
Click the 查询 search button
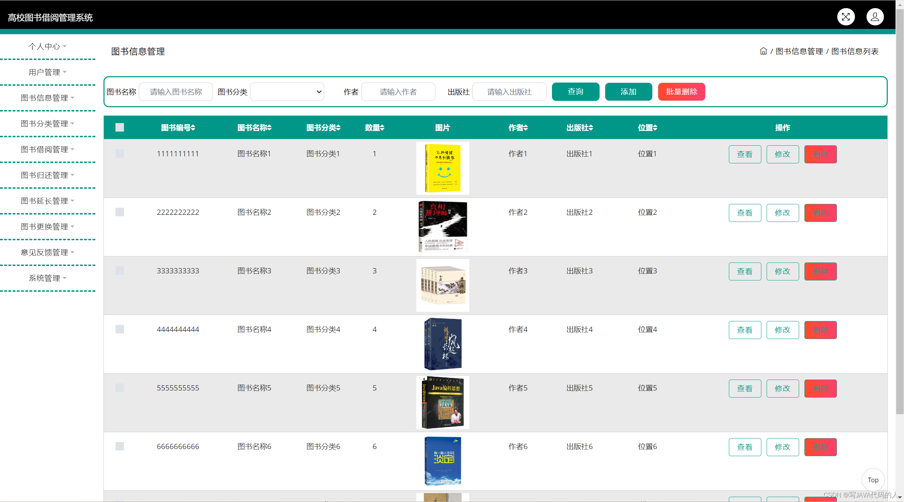pos(576,92)
